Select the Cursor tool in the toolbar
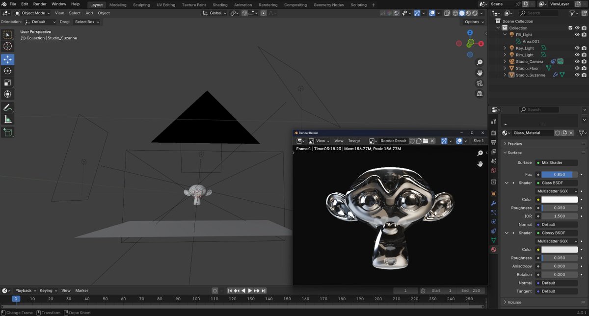589x316 pixels. tap(7, 47)
